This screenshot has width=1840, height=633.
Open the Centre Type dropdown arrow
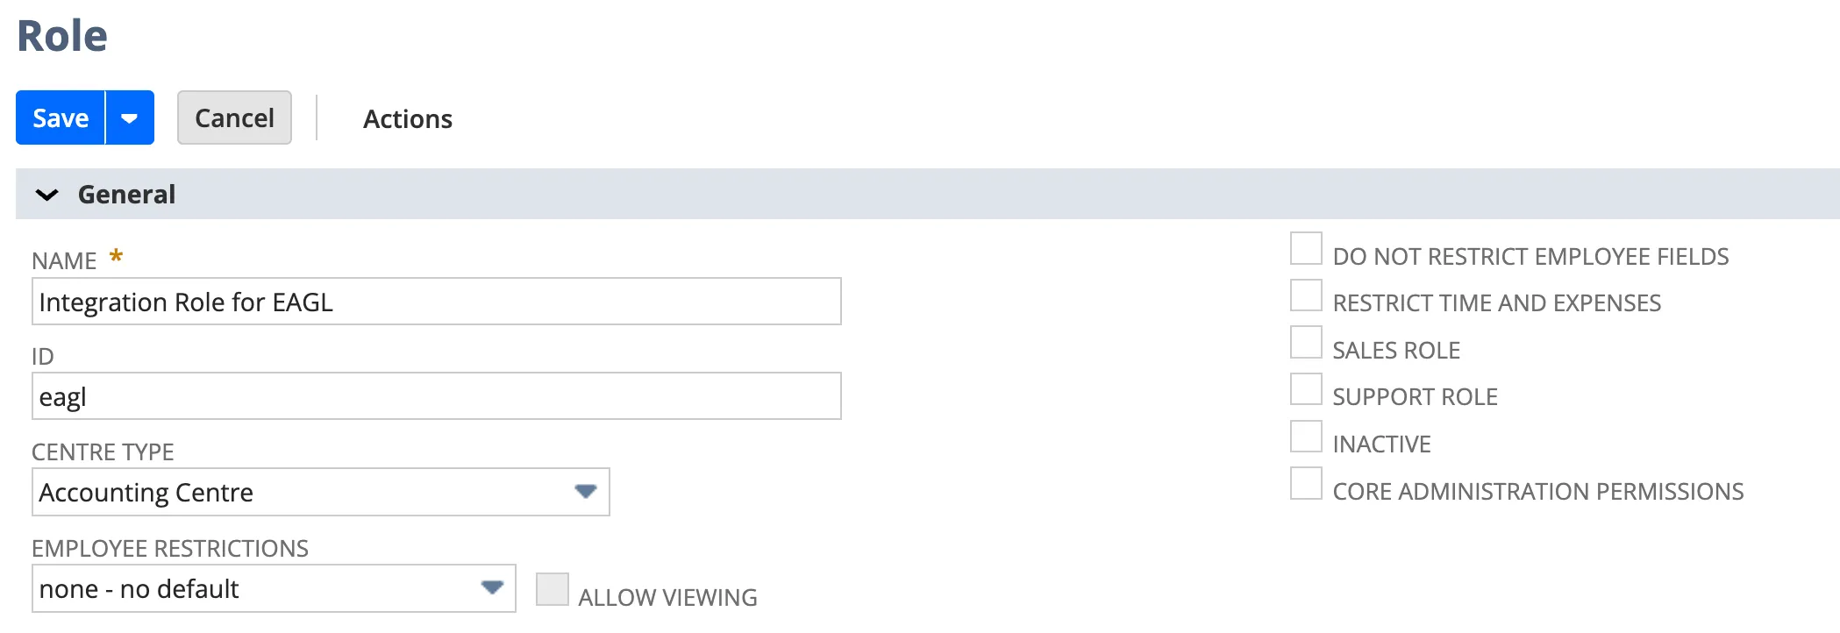point(585,492)
